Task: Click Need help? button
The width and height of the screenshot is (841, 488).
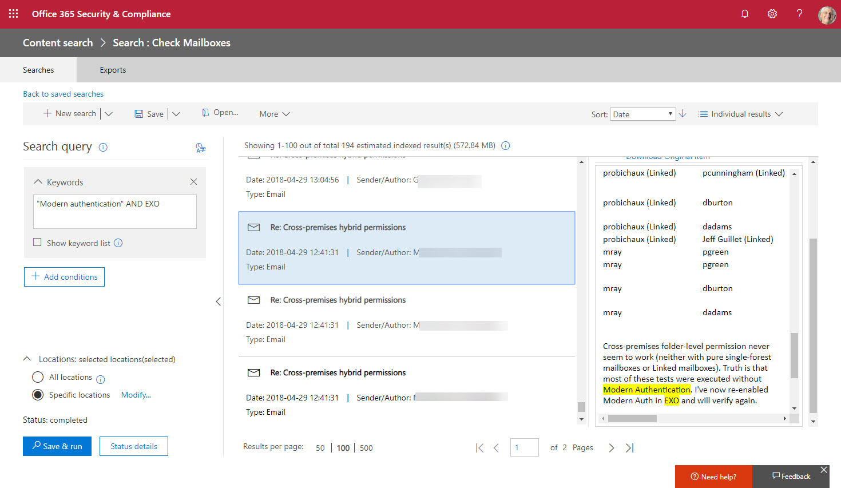Action: click(x=713, y=477)
